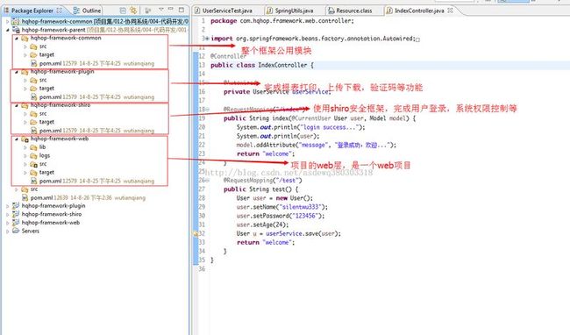Expand logs folder in hqhop-framework-web
Viewport: 570px width, 335px height.
point(25,155)
